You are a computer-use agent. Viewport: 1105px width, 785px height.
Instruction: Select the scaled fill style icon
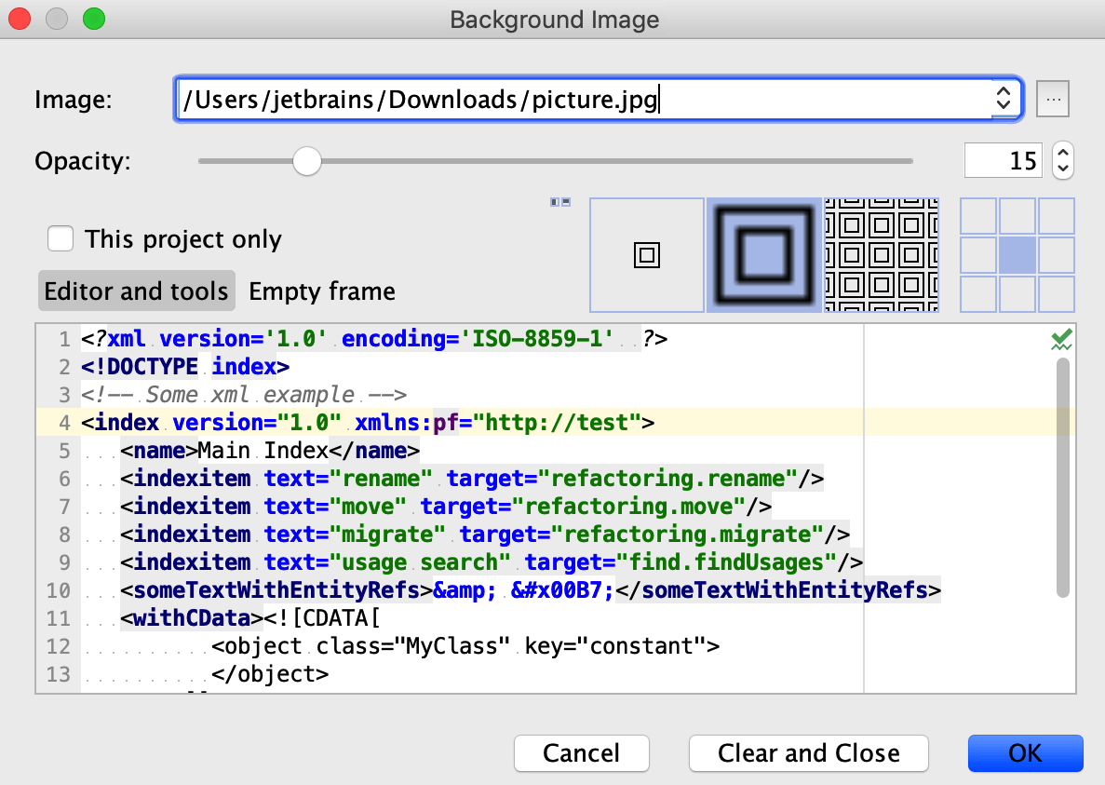(x=763, y=254)
